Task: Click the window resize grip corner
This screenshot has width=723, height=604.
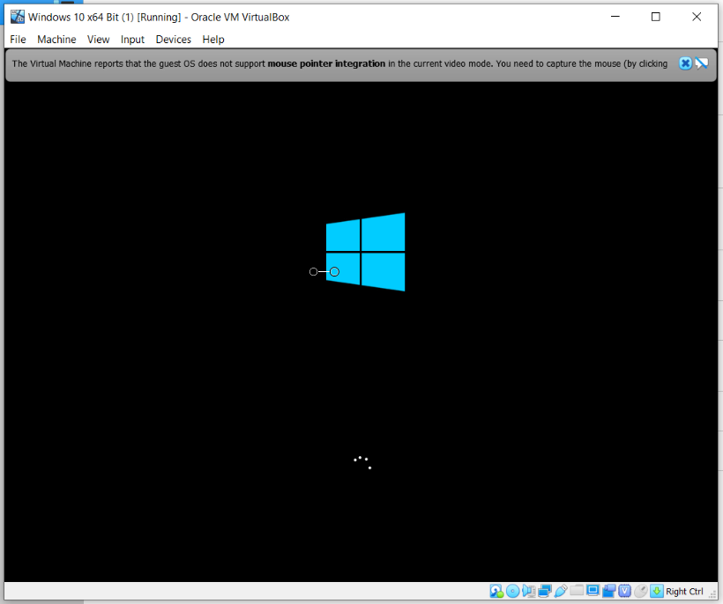Action: (x=712, y=594)
